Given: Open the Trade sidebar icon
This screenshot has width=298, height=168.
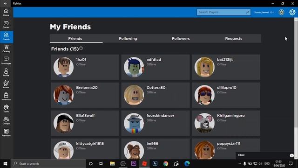Looking at the screenshot, I should click(6, 109).
